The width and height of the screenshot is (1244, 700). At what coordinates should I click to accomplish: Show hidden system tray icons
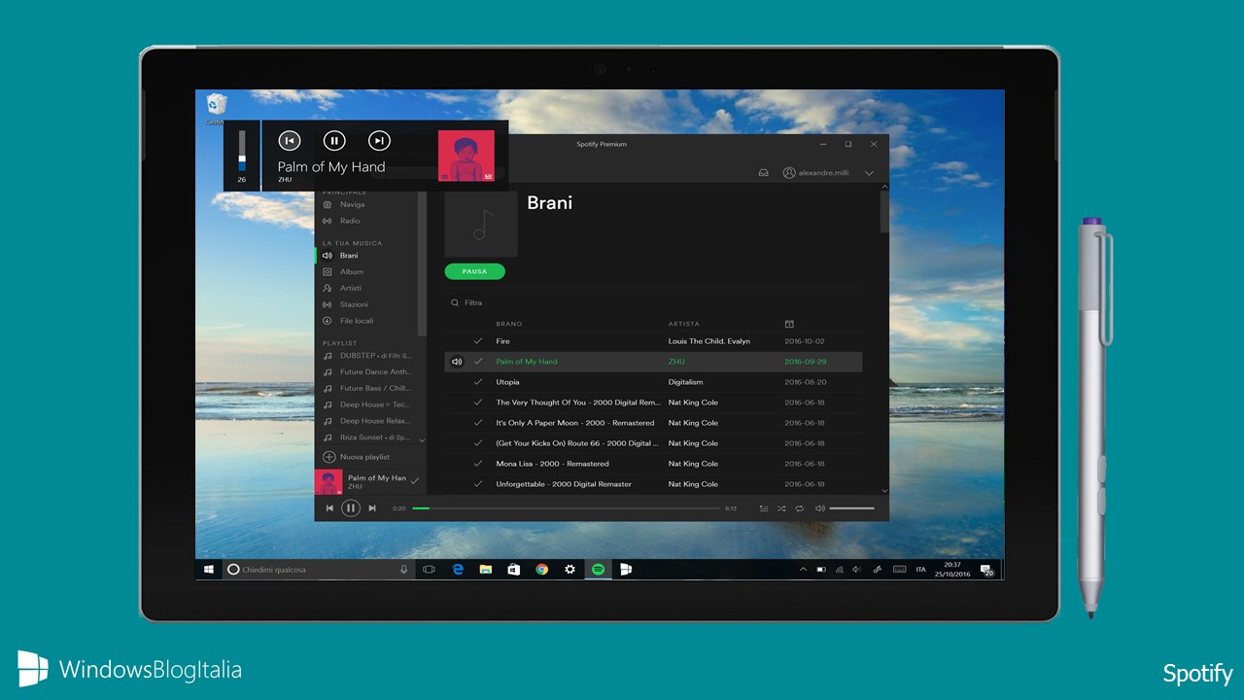click(x=803, y=570)
